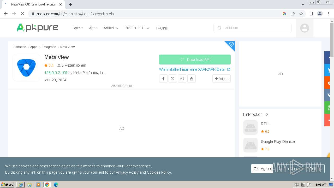Share Meta View on X button

tap(173, 79)
